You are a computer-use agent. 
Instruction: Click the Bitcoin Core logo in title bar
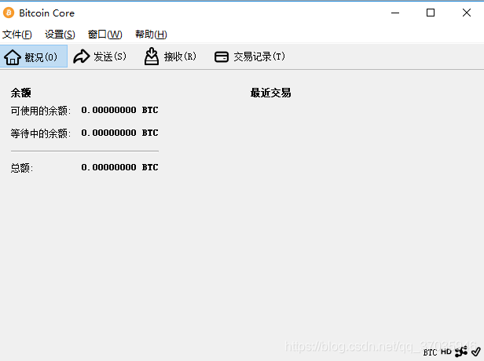pyautogui.click(x=9, y=13)
